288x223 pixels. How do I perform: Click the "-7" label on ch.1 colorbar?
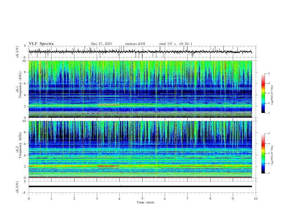tap(268, 113)
